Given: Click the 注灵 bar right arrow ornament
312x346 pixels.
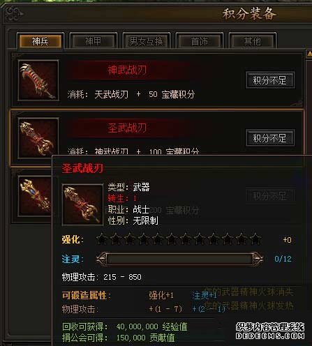Looking at the screenshot, I should [258, 259].
